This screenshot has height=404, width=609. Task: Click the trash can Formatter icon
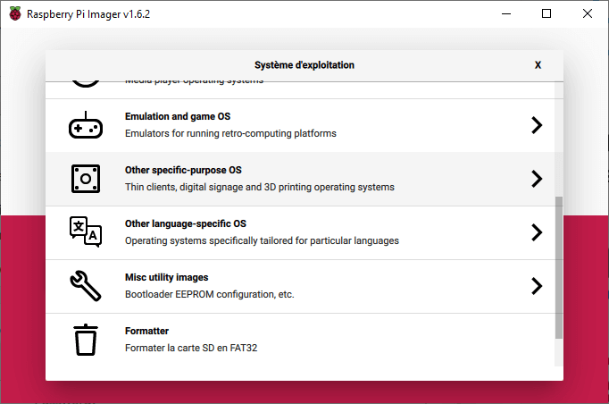click(86, 340)
